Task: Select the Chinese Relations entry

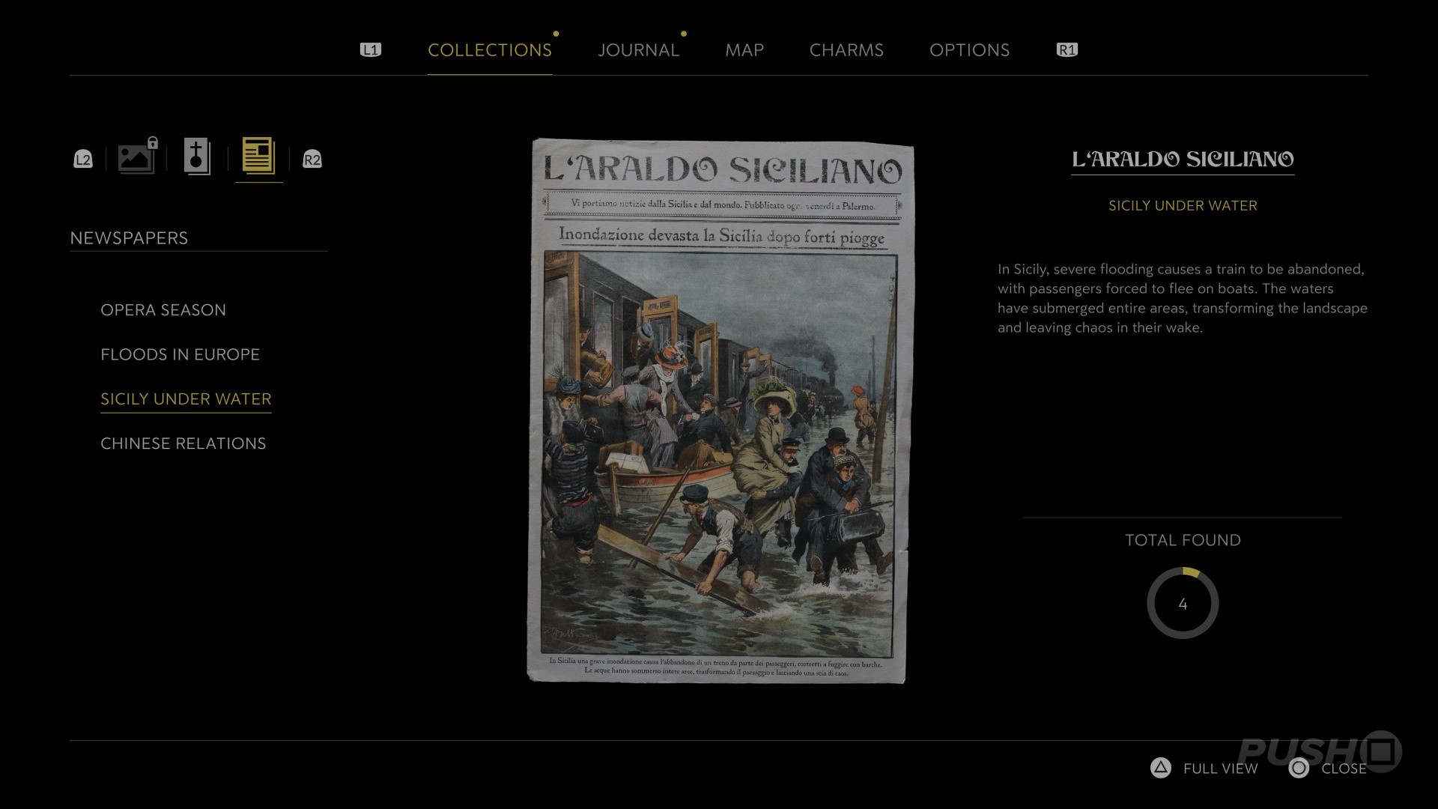Action: pyautogui.click(x=183, y=443)
